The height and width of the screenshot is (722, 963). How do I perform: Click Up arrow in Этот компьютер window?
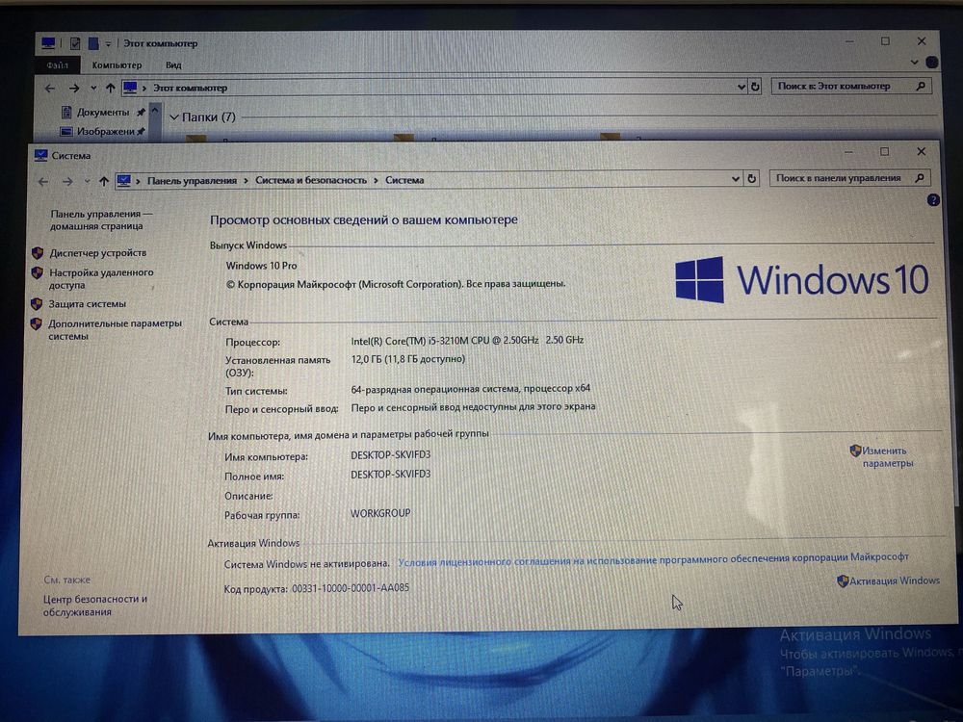pos(110,88)
